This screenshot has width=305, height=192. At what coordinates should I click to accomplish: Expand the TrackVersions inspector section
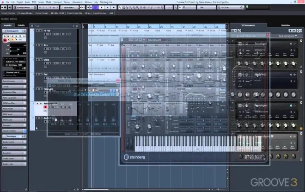click(14, 81)
